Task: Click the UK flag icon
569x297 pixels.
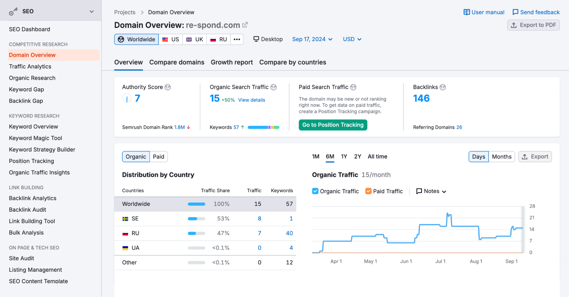Action: [189, 39]
